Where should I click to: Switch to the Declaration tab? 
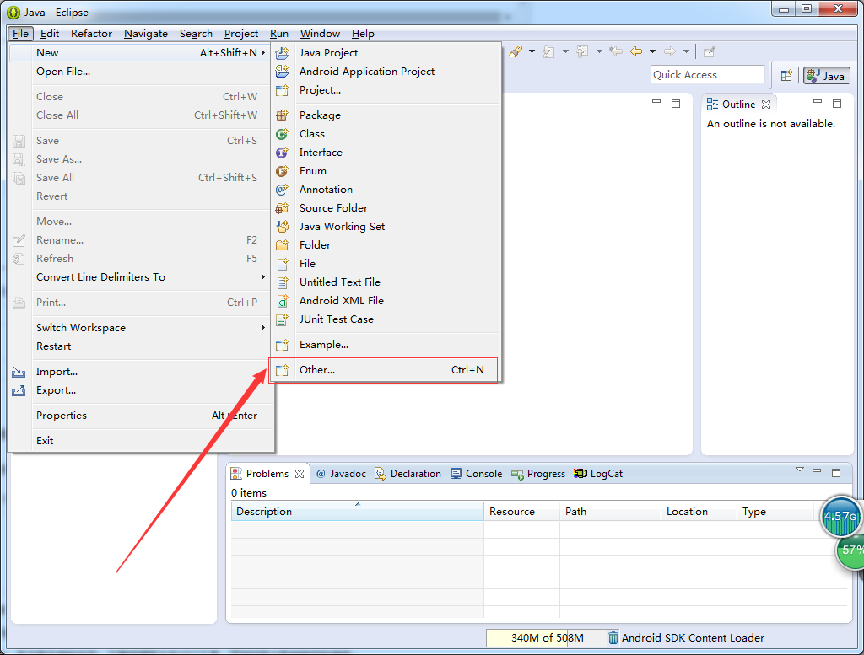click(x=408, y=474)
